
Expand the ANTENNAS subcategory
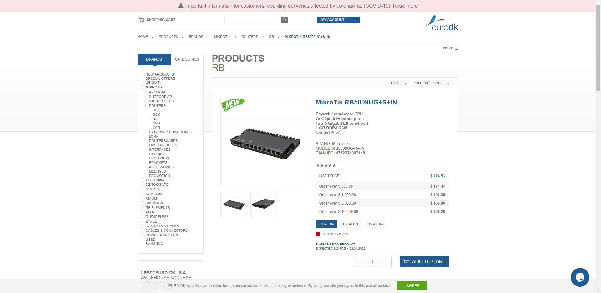coord(145,92)
